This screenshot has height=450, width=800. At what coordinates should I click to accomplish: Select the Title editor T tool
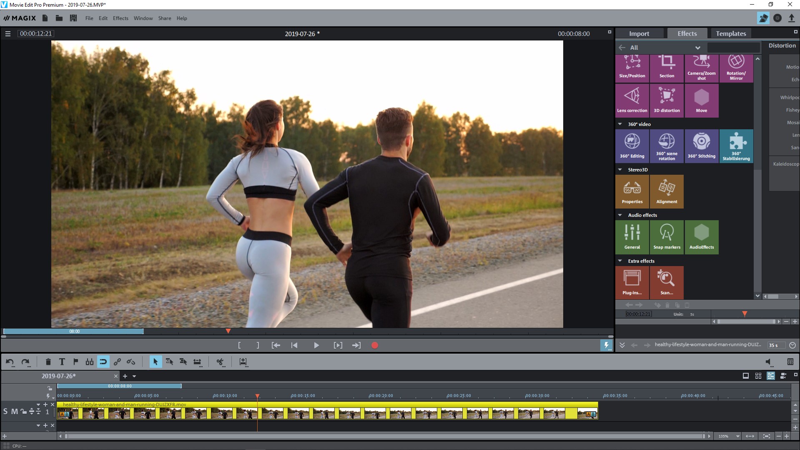[x=62, y=362]
